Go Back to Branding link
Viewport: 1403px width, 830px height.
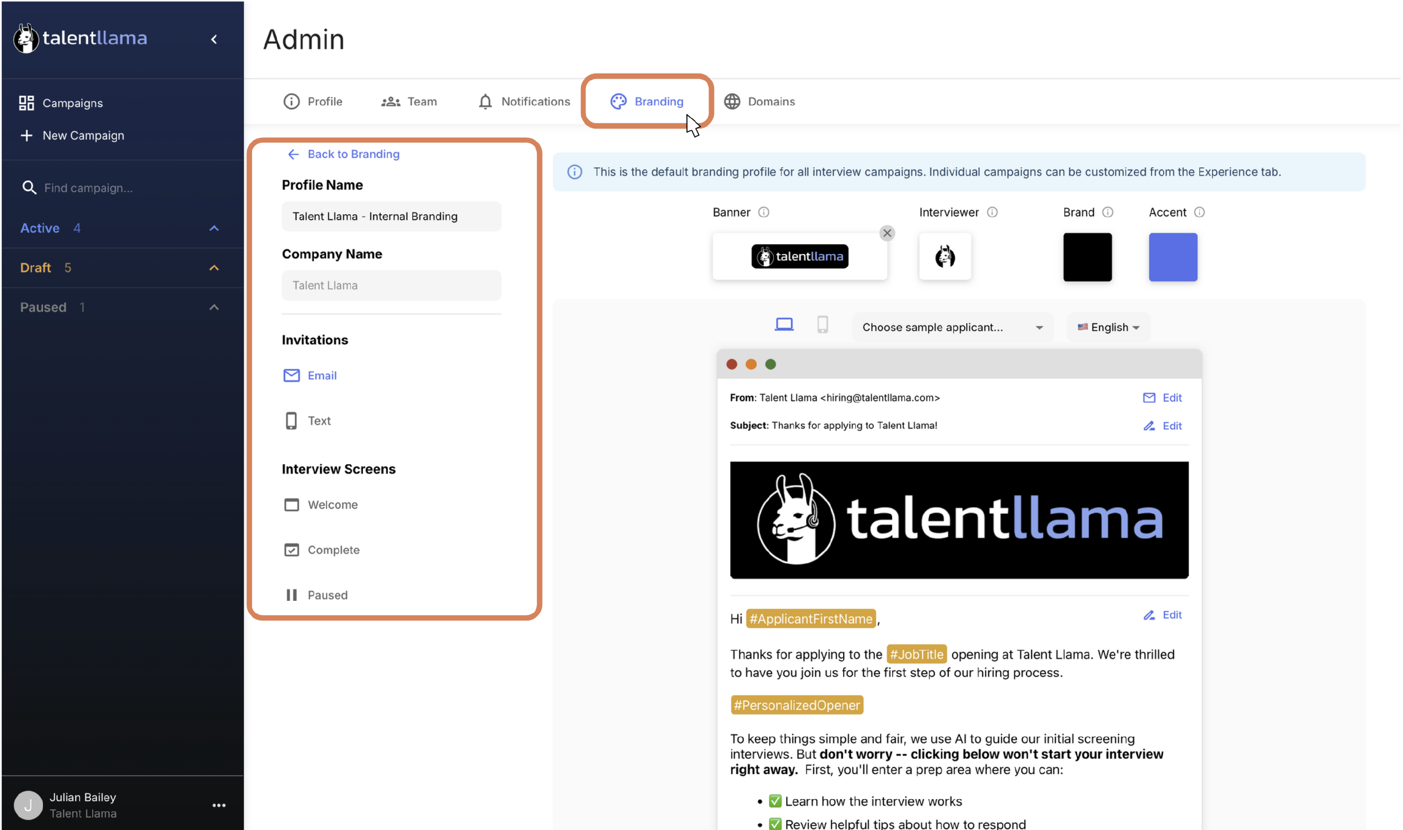click(344, 154)
